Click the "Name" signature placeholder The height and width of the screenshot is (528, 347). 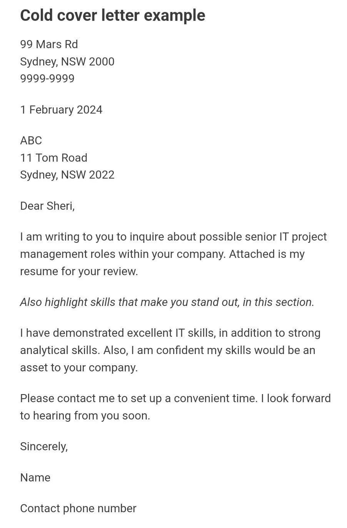[35, 478]
